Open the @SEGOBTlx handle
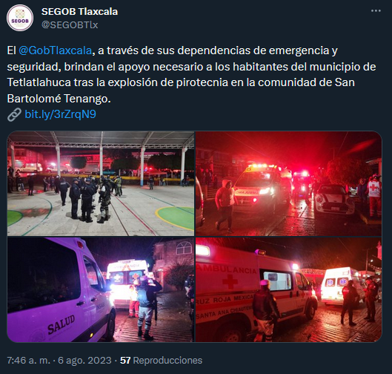The height and width of the screenshot is (374, 392). [x=70, y=24]
